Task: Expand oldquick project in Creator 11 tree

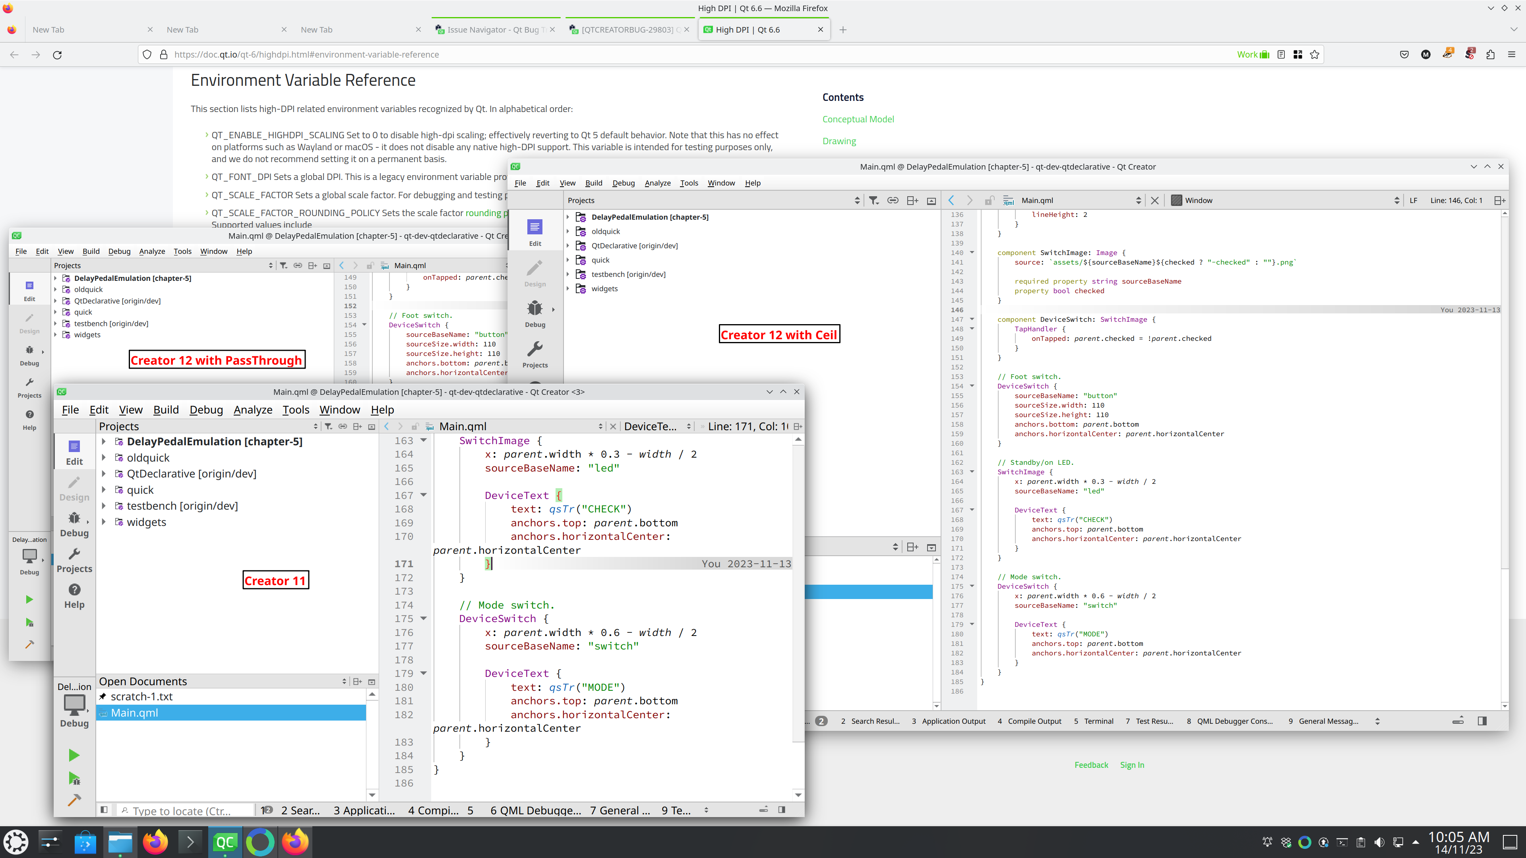Action: pos(104,458)
